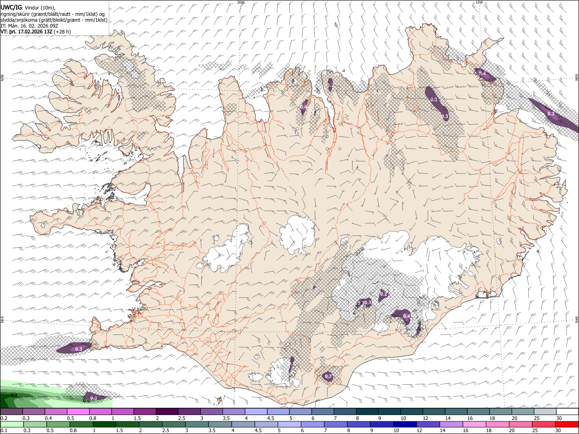
Task: Click the 0.3 snow patch off Reykjanes peninsula
Action: point(75,348)
